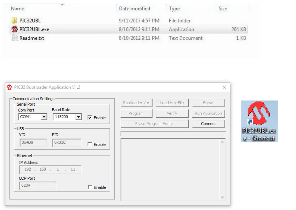Click inside the UDP Port field

pos(38,185)
